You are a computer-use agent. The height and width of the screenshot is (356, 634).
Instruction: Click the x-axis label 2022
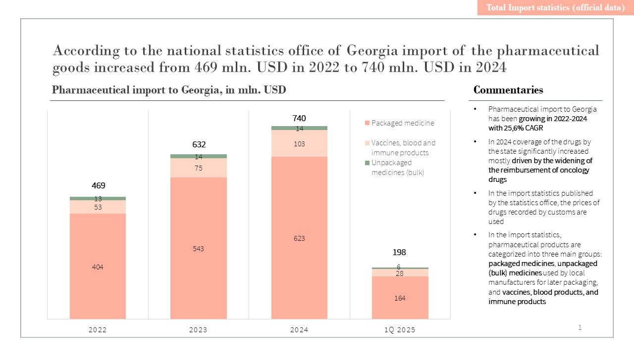point(98,330)
